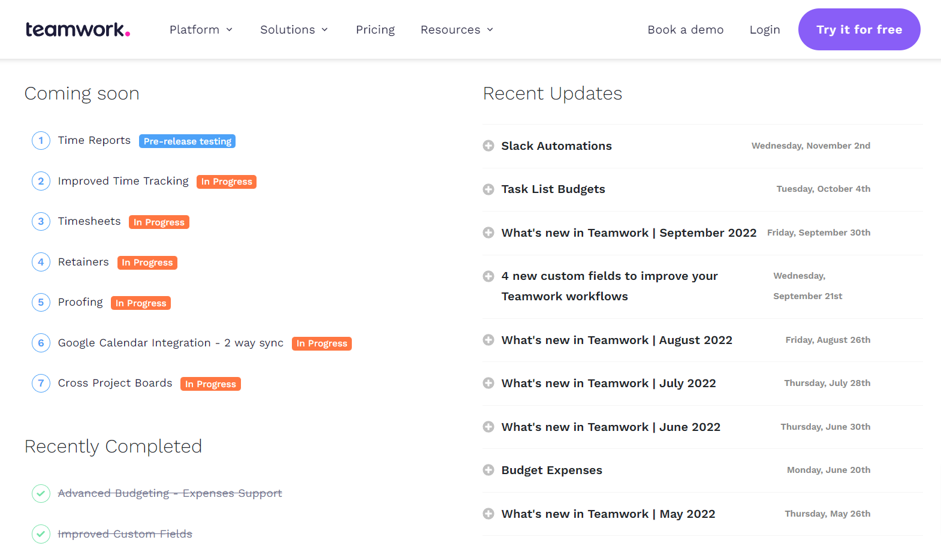Image resolution: width=941 pixels, height=546 pixels.
Task: Select Google Calendar Integration - 2 way sync text
Action: (x=171, y=343)
